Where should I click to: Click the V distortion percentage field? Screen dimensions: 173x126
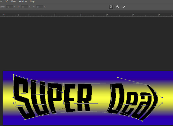[40, 7]
